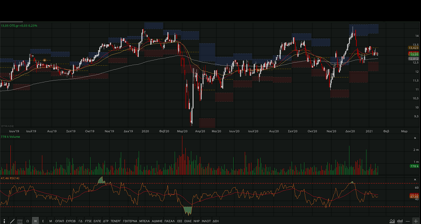Load the ΙΝΛΟΤ symbol chart

(206, 221)
